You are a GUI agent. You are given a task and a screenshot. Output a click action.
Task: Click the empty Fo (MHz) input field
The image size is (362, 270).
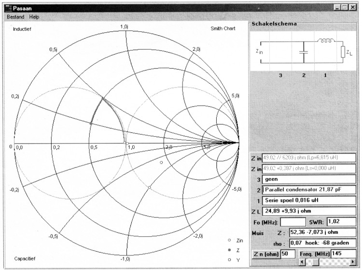(293, 222)
